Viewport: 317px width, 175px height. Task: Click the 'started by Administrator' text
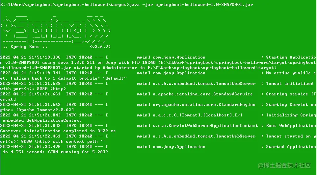(x=106, y=68)
